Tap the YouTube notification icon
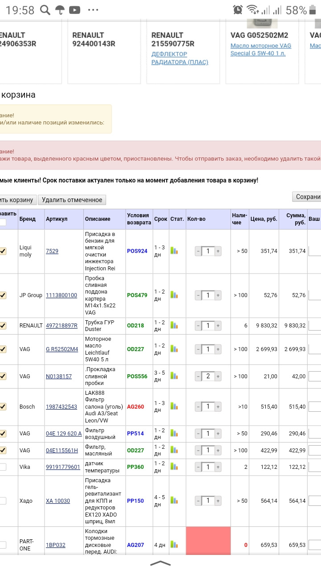321x571 pixels. [75, 10]
